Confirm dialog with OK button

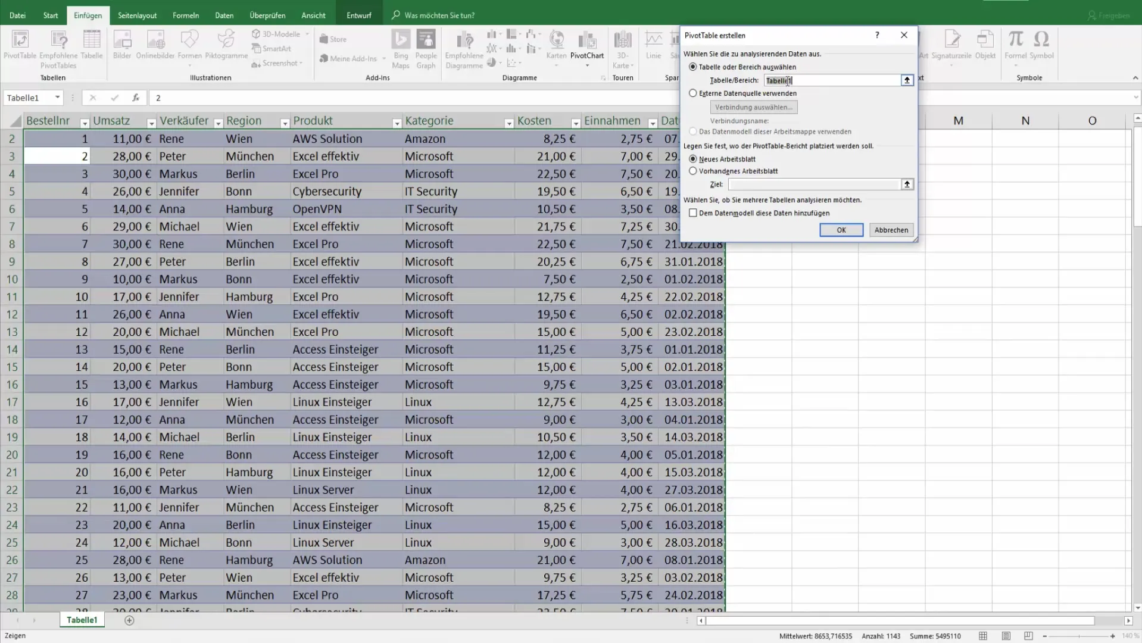click(x=841, y=230)
